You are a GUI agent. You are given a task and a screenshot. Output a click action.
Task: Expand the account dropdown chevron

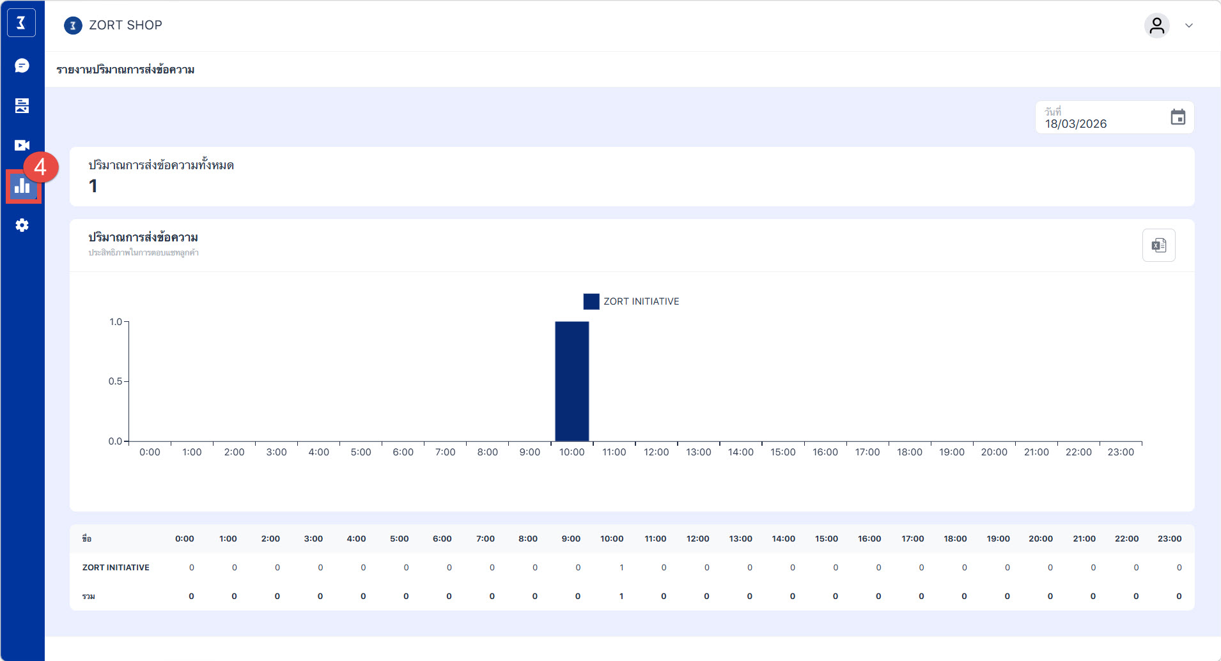coord(1189,26)
